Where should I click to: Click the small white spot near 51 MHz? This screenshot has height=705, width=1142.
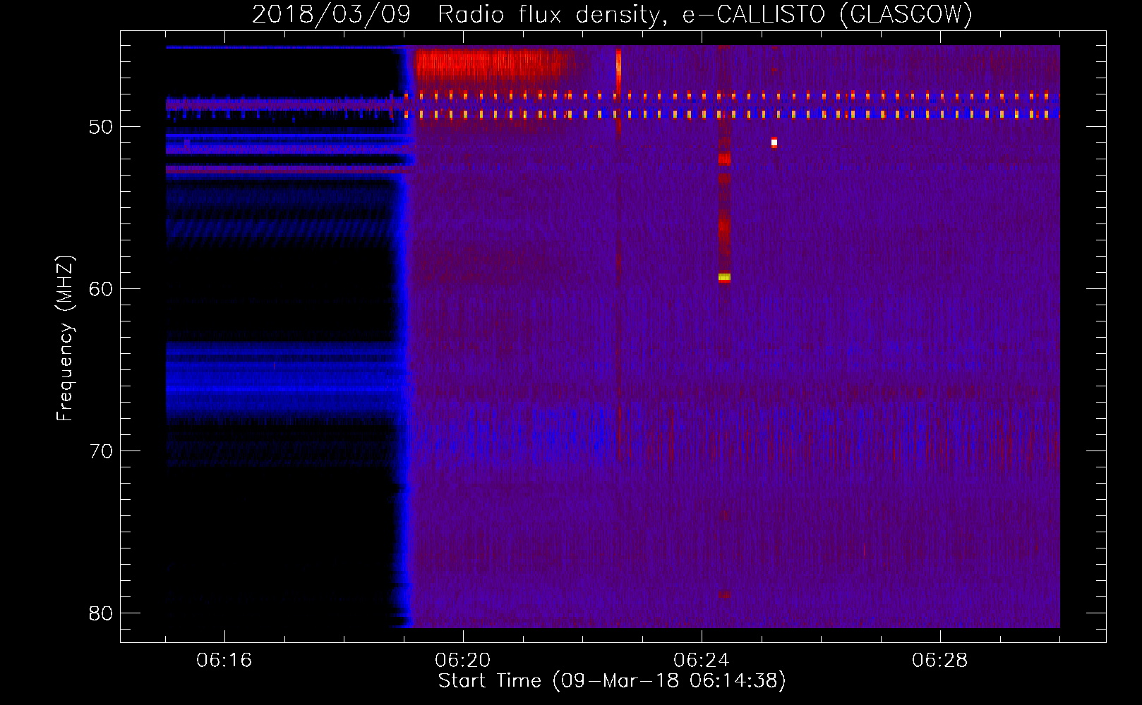coord(774,142)
